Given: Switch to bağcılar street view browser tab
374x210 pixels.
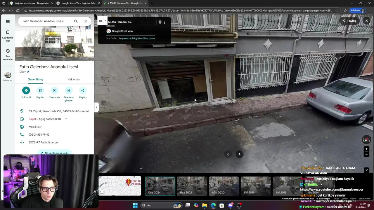Looking at the screenshot, I should tap(32, 3).
